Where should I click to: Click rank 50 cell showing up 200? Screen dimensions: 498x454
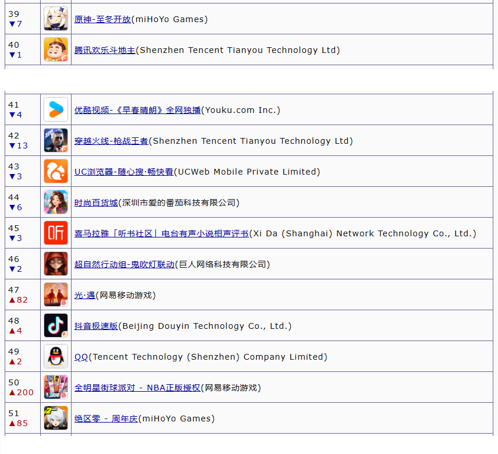pyautogui.click(x=23, y=387)
